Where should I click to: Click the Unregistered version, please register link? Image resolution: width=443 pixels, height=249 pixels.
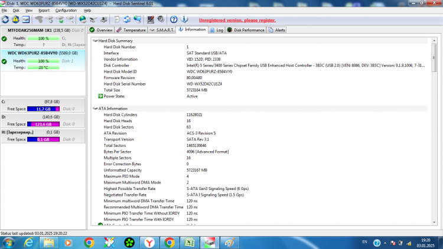click(x=237, y=20)
